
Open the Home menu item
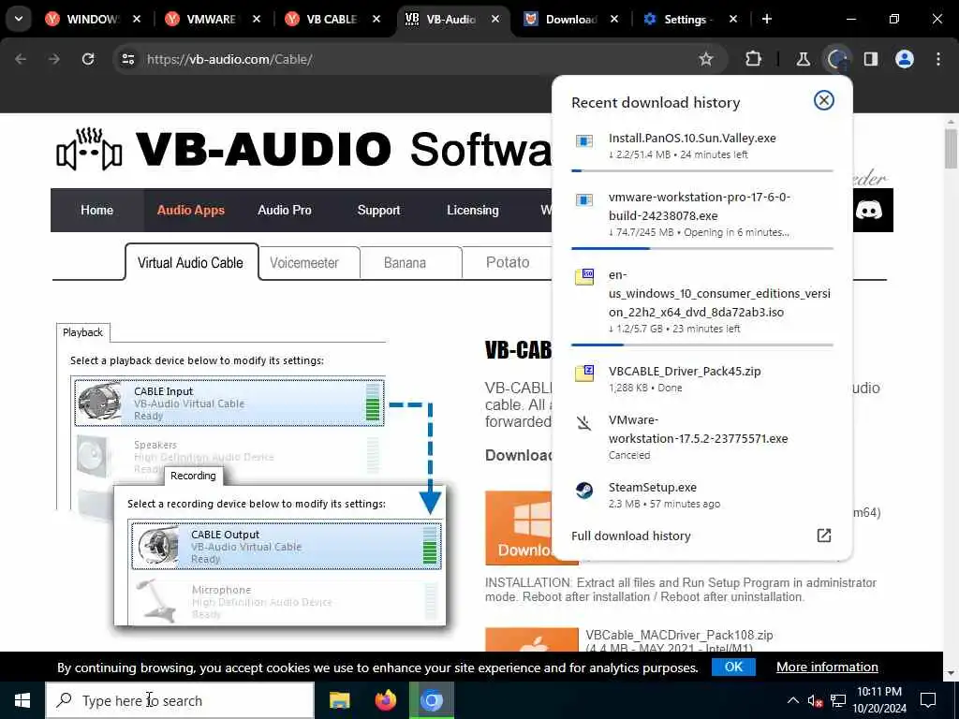[x=96, y=211]
